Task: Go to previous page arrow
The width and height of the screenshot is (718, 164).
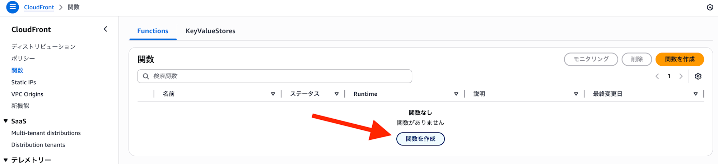Action: pos(657,76)
